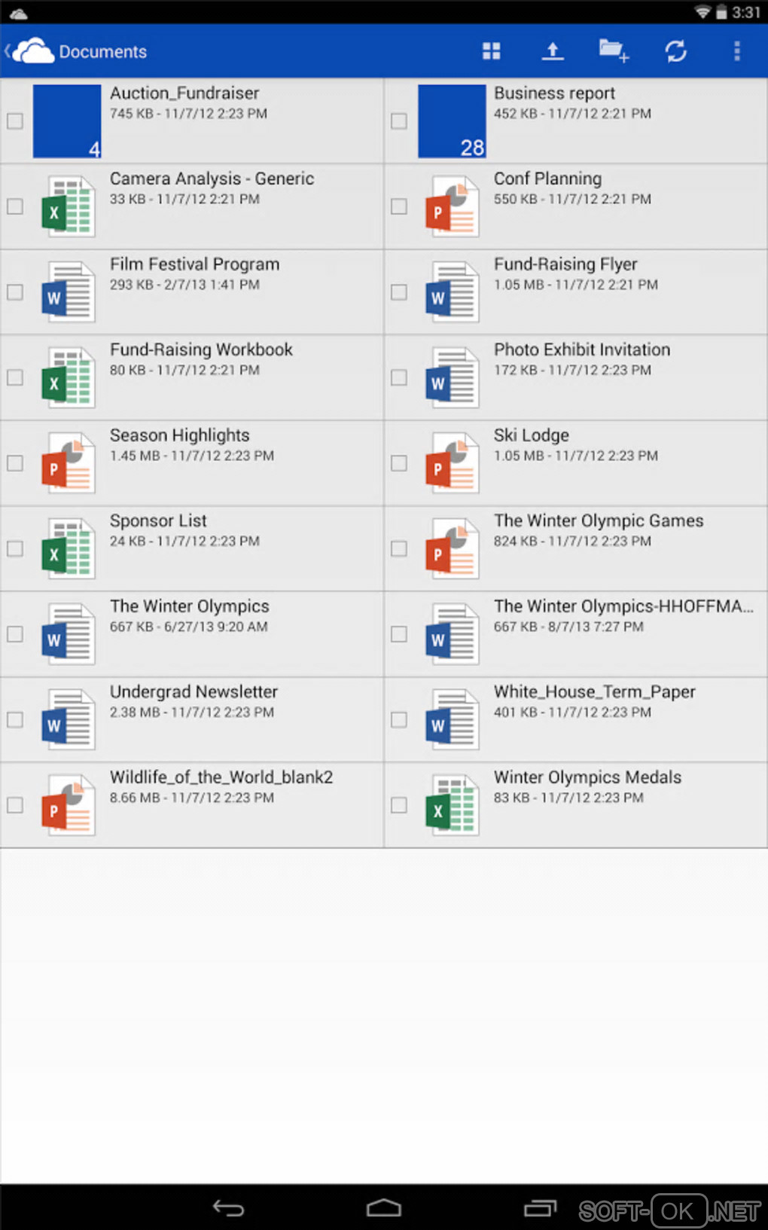Tap the upload file icon
768x1230 pixels.
tap(553, 51)
